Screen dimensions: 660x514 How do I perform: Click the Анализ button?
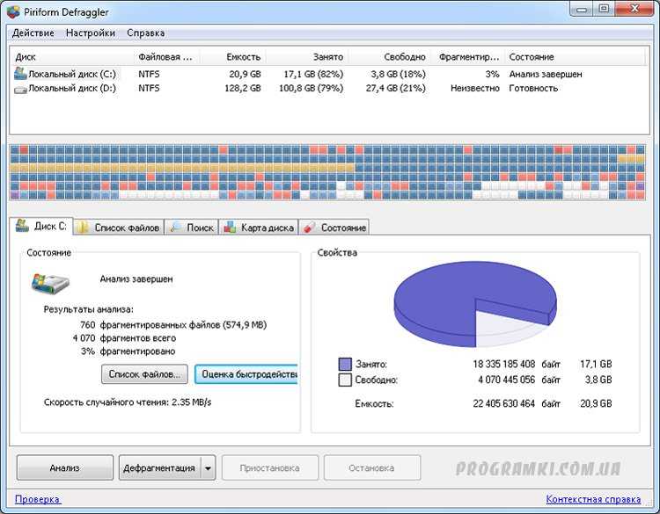click(65, 467)
